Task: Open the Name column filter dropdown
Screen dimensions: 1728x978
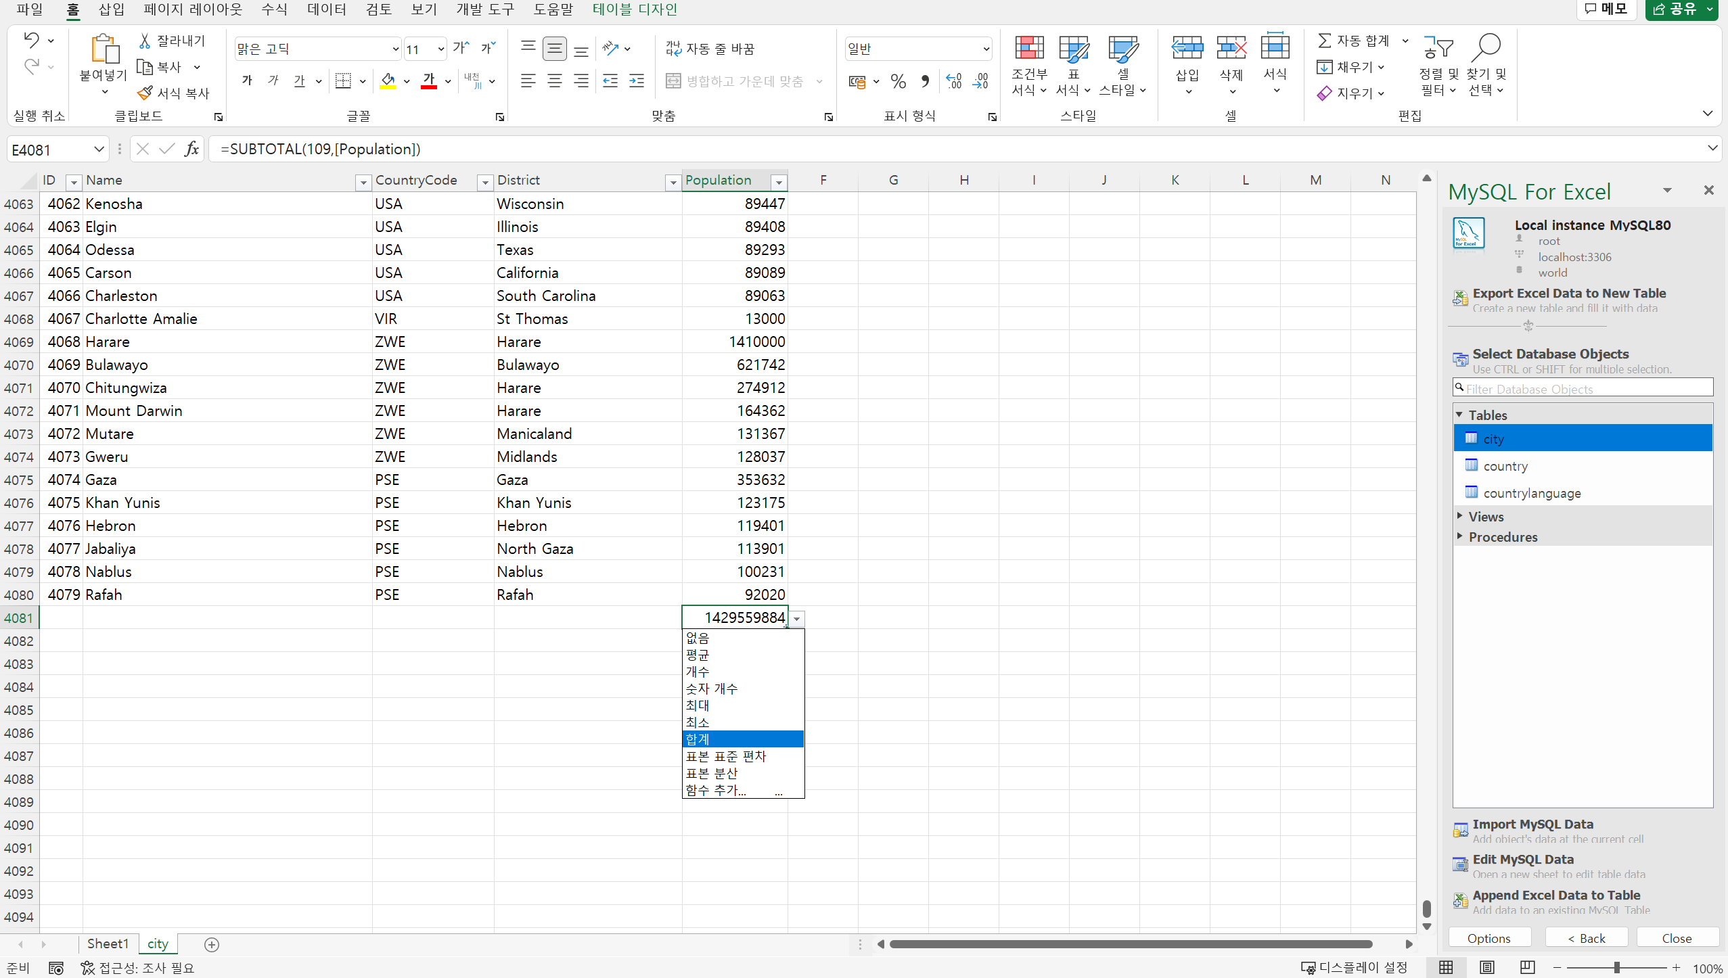Action: click(363, 182)
